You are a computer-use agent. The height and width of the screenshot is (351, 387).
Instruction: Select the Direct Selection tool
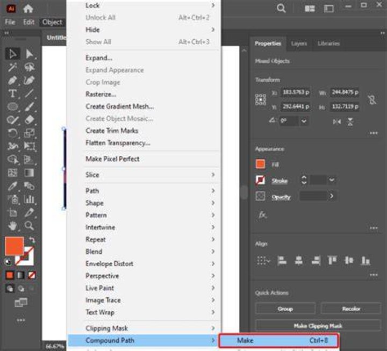[30, 54]
